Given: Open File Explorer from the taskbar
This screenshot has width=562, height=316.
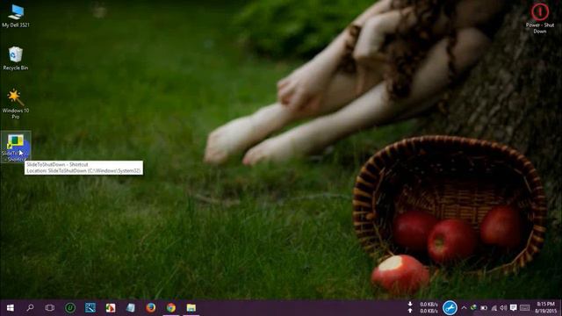Looking at the screenshot, I should tap(191, 308).
